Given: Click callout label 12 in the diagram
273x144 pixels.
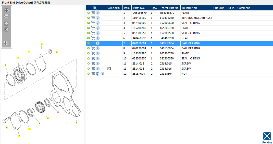Looking at the screenshot, I should (57, 52).
